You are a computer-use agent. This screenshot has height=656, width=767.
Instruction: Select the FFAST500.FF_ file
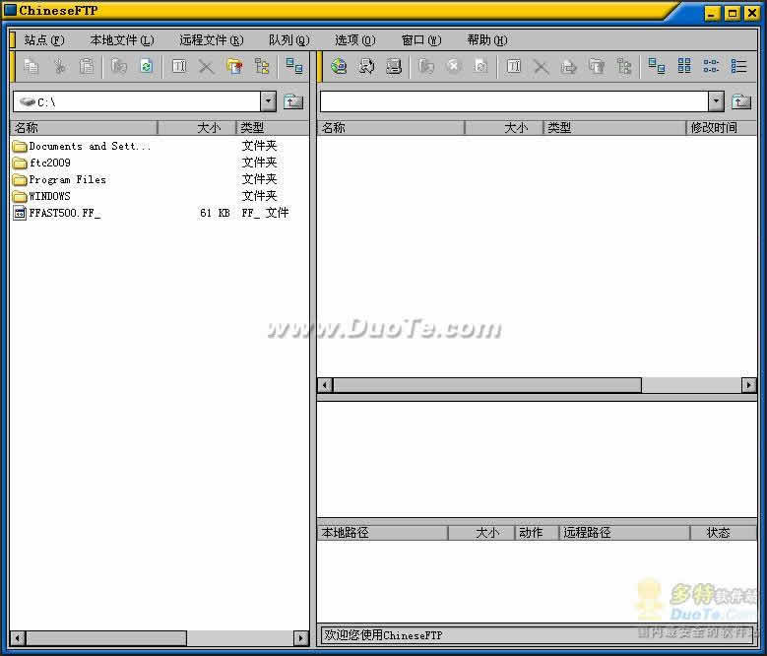click(57, 213)
